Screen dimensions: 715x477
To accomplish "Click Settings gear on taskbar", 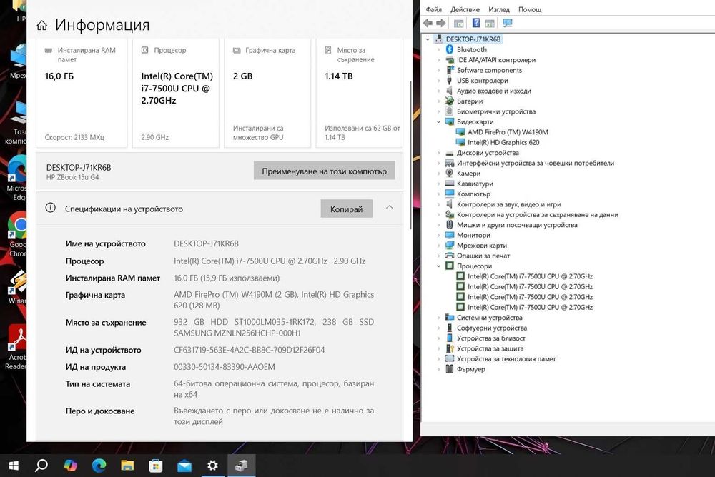I will click(212, 465).
